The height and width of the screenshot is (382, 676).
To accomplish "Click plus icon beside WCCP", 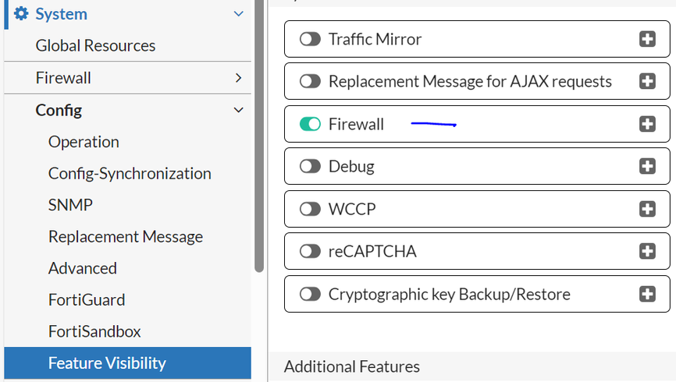I will coord(647,209).
